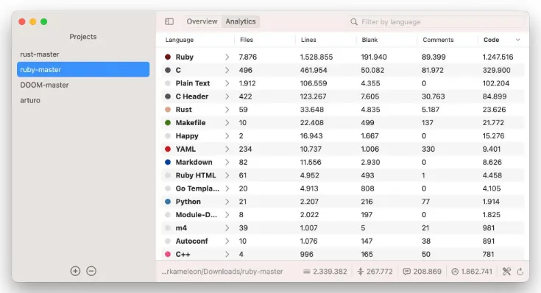Viewport: 541px width, 293px height.
Task: Select DOOM-master project
Action: point(83,85)
